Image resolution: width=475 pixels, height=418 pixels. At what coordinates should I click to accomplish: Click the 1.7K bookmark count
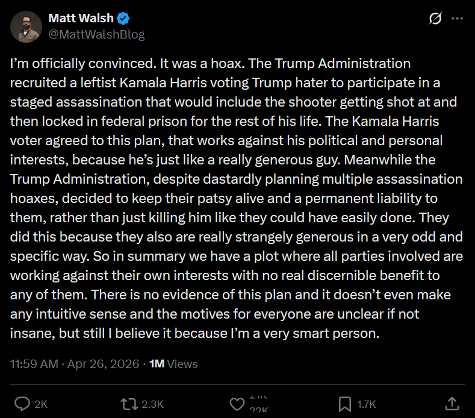(365, 404)
